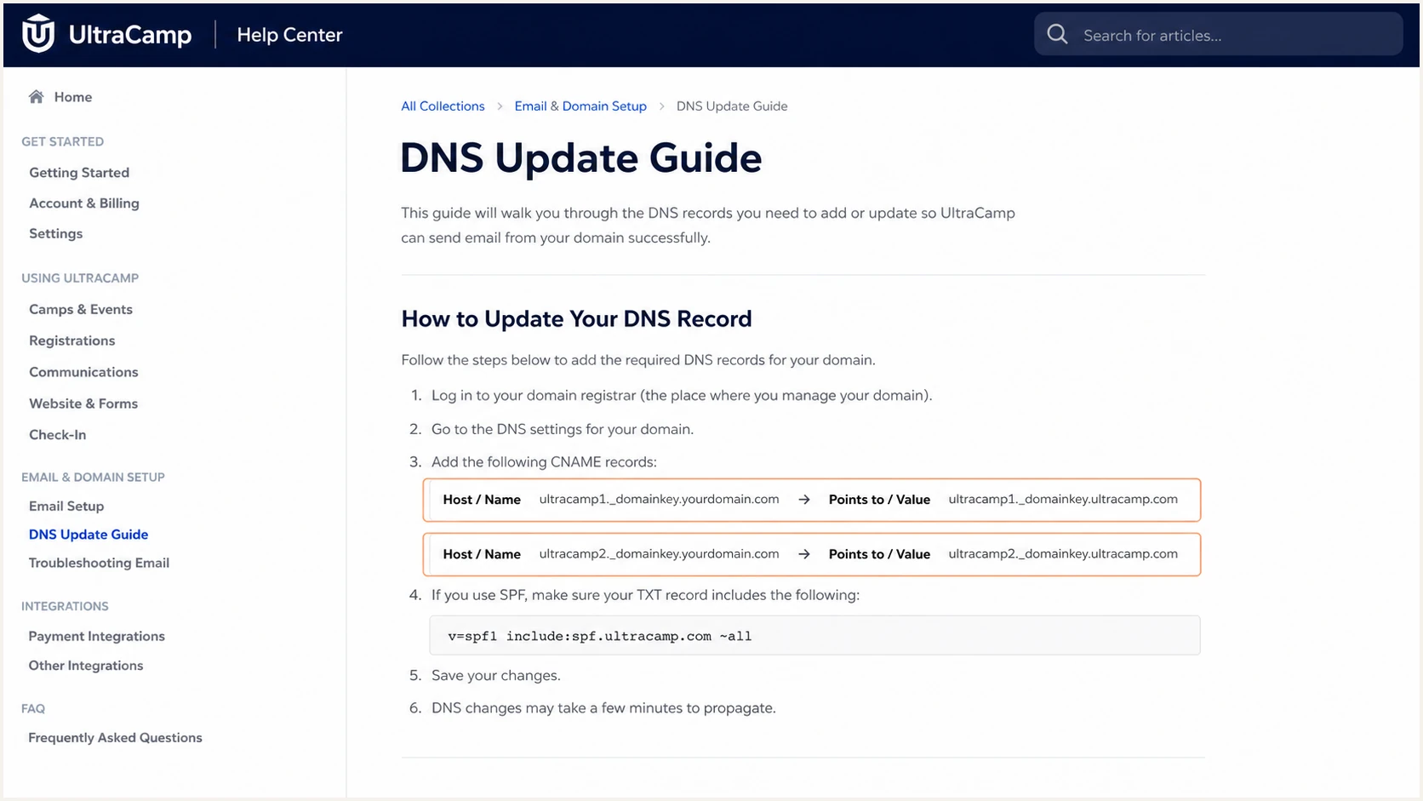The image size is (1423, 801).
Task: Click the FAQ section label
Action: [33, 709]
